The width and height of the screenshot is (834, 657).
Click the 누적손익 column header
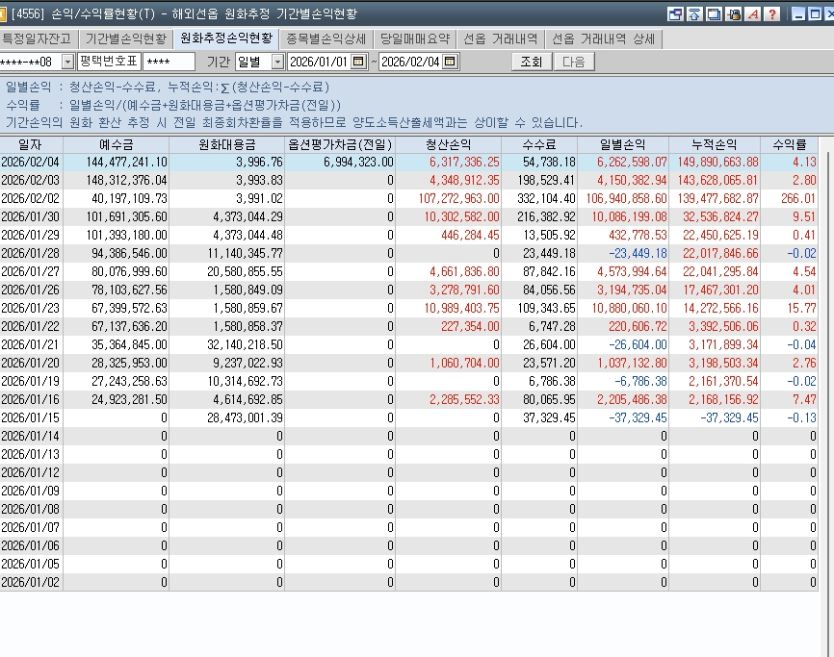(715, 144)
